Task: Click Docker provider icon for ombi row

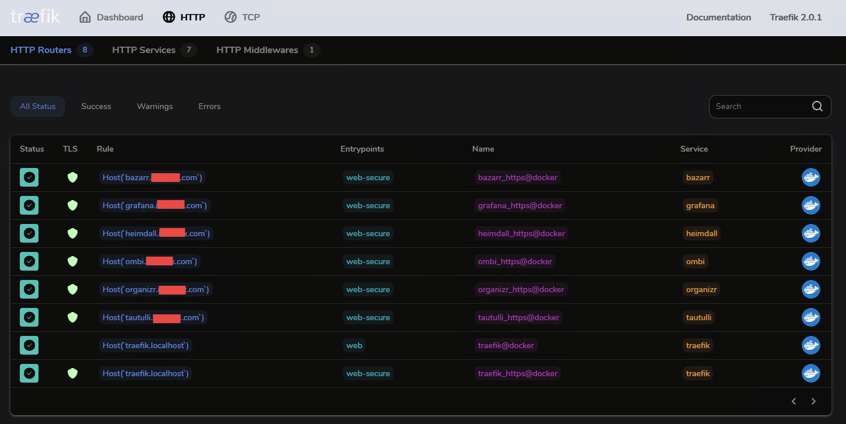Action: click(x=811, y=261)
